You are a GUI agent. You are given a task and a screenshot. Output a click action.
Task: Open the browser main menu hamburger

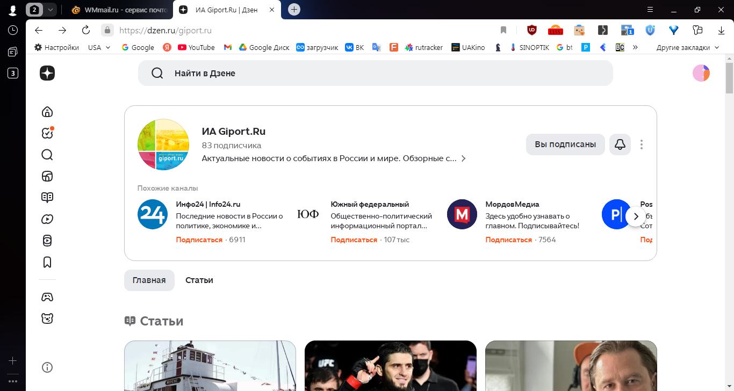pos(650,10)
